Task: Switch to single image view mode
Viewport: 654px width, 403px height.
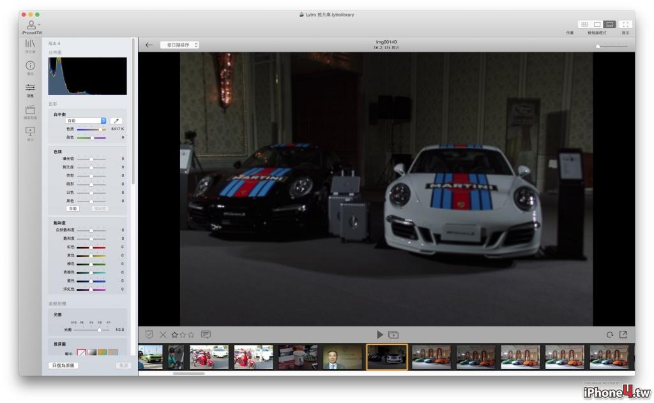Action: tap(597, 25)
